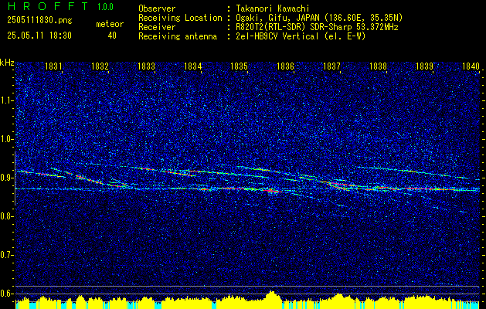486x309 pixels.
Task: Click the meteor label
Action: (x=110, y=24)
